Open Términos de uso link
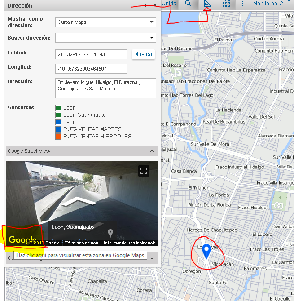Viewport: 294px width, 301px height. 81,243
